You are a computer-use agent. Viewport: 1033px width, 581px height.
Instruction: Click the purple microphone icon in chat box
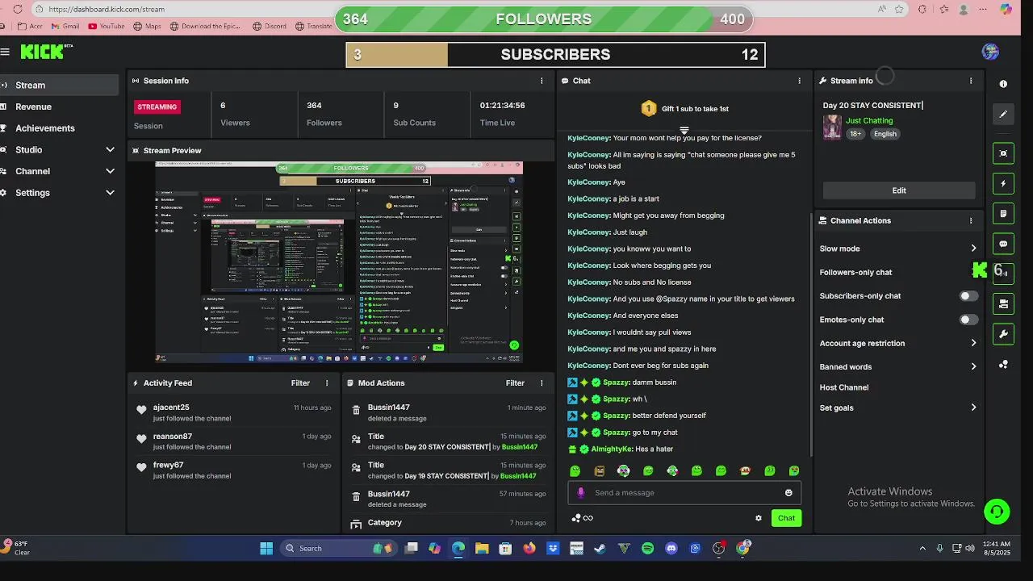[581, 492]
